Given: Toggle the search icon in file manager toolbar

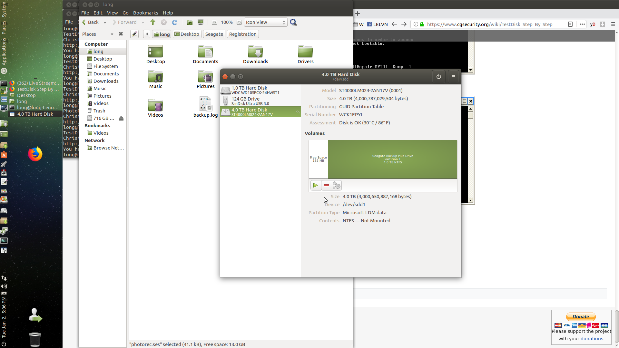Looking at the screenshot, I should pyautogui.click(x=293, y=22).
